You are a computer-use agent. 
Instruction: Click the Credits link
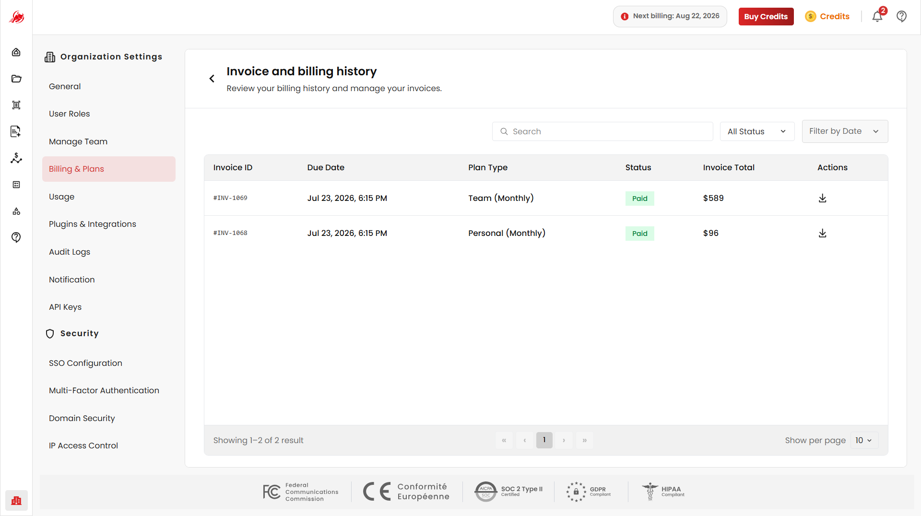coord(835,16)
